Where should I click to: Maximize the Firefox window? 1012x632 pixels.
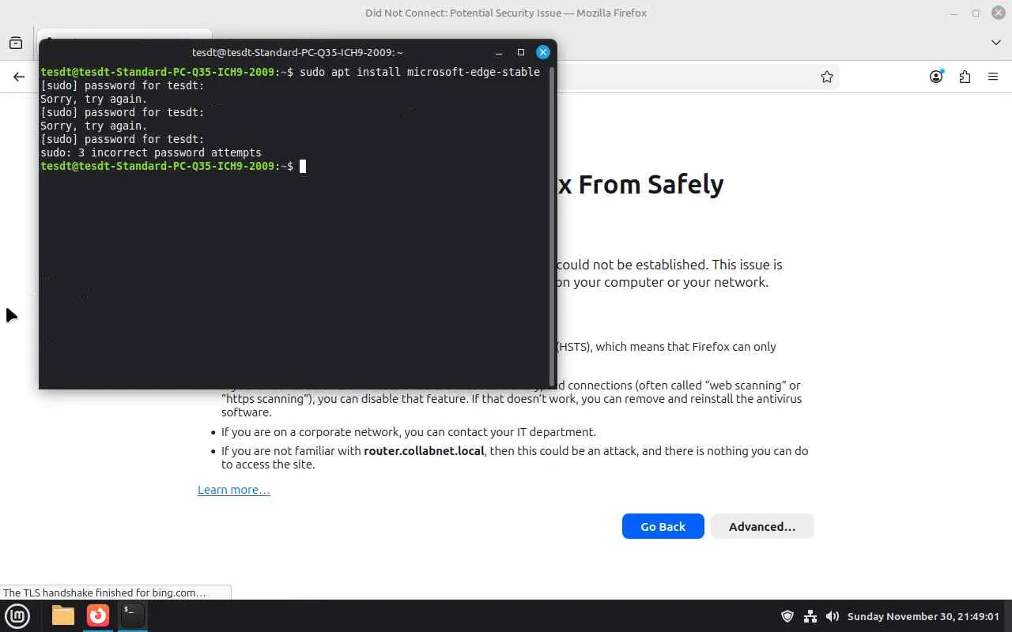pos(976,13)
